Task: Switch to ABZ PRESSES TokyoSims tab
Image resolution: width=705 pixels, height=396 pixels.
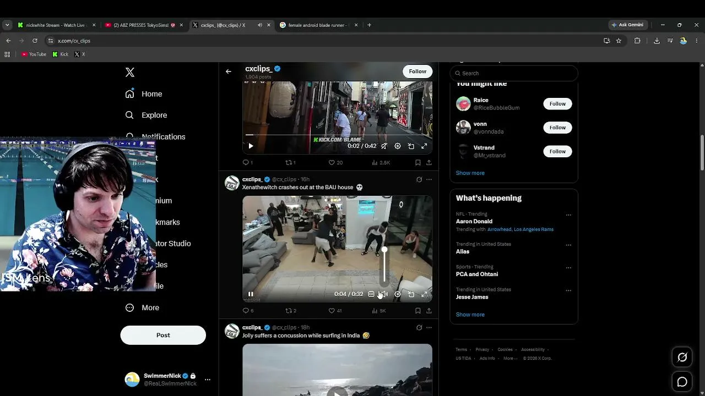Action: pyautogui.click(x=144, y=25)
